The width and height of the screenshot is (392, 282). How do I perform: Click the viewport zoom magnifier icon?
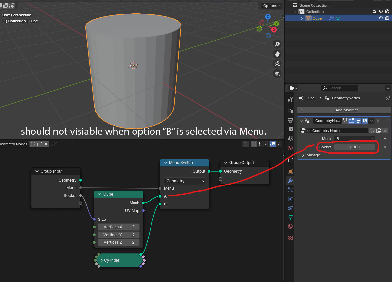[277, 44]
